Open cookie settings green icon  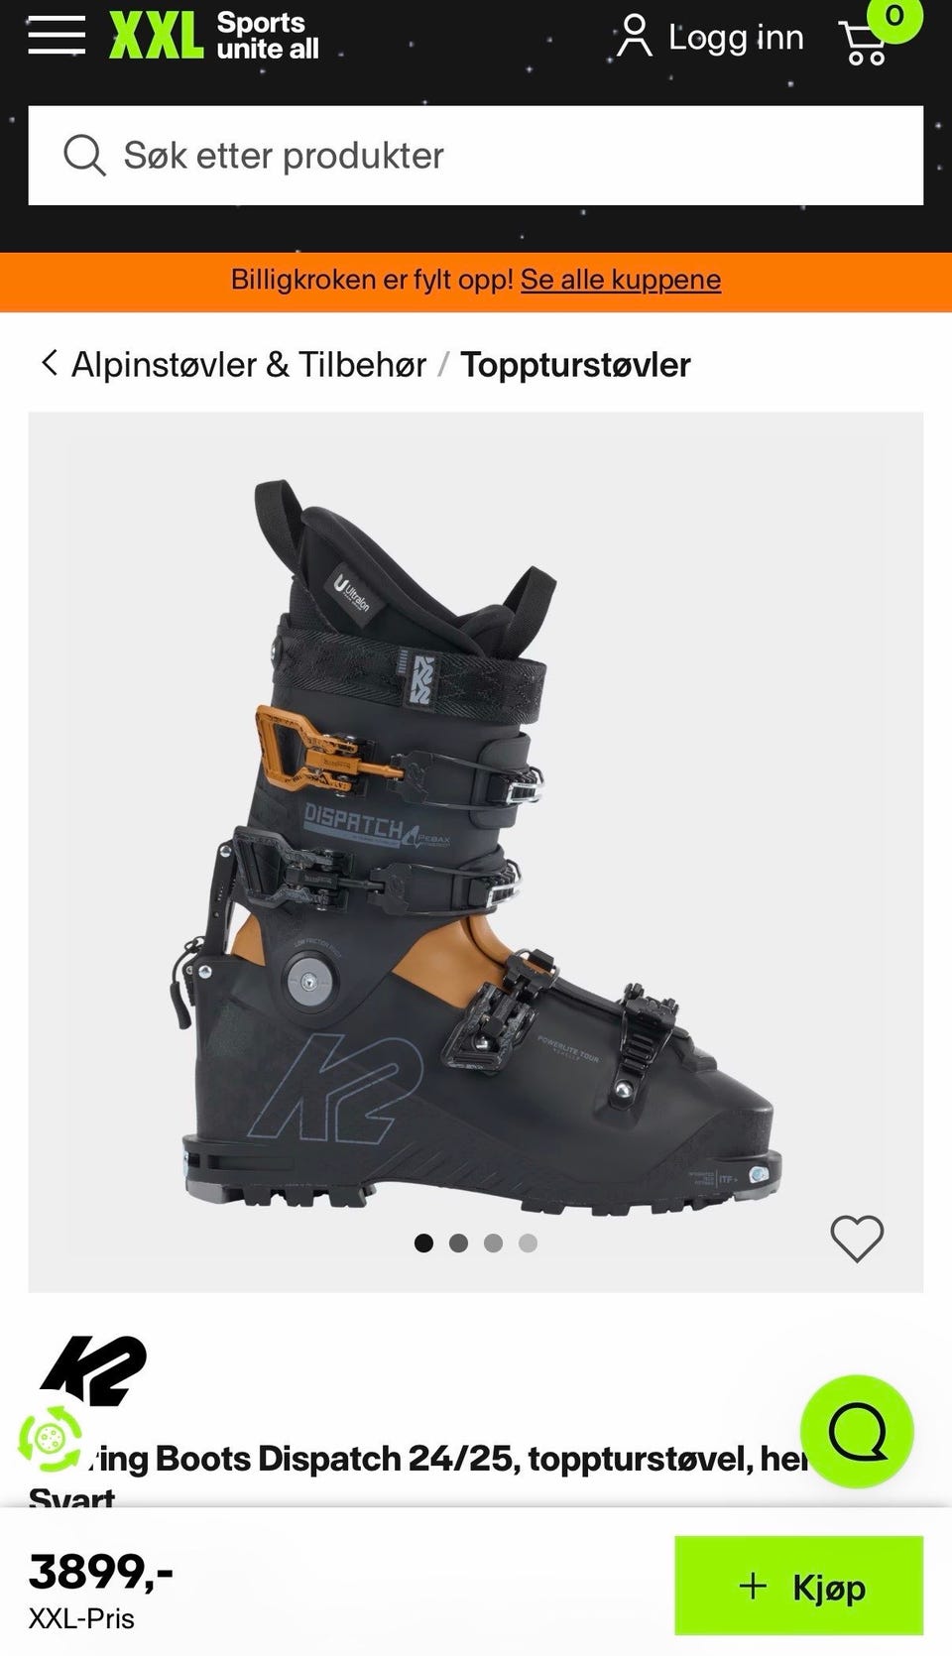[50, 1438]
